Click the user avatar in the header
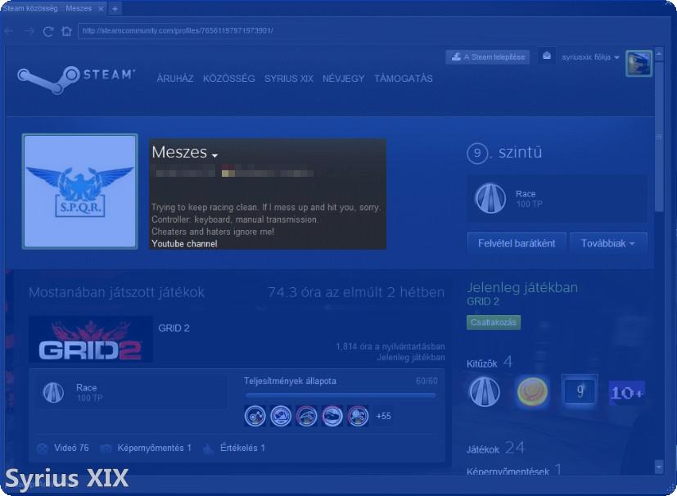Image resolution: width=677 pixels, height=496 pixels. pyautogui.click(x=639, y=64)
